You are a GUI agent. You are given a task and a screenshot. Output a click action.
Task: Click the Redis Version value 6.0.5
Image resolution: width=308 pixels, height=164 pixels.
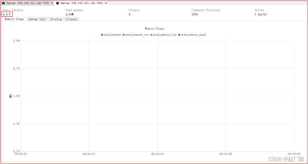pyautogui.click(x=6, y=14)
